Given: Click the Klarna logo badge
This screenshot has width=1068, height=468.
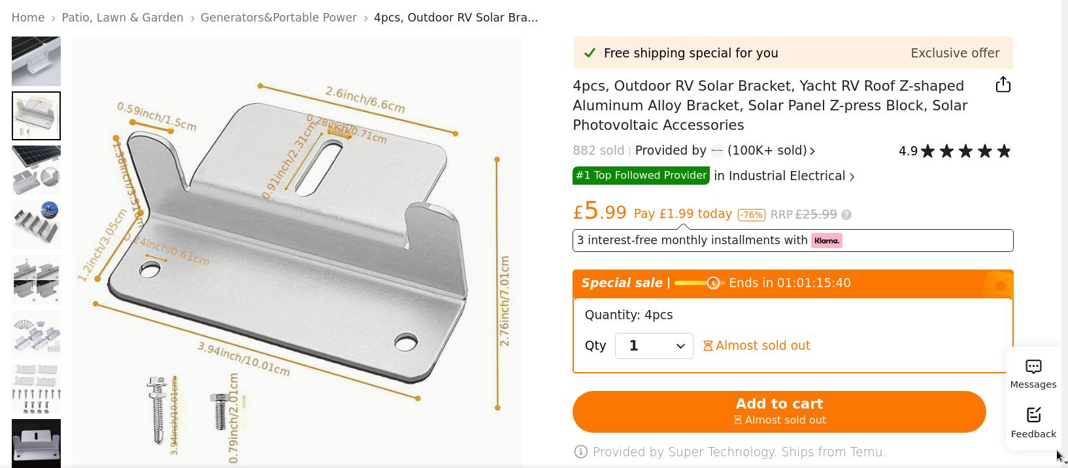Looking at the screenshot, I should 826,240.
